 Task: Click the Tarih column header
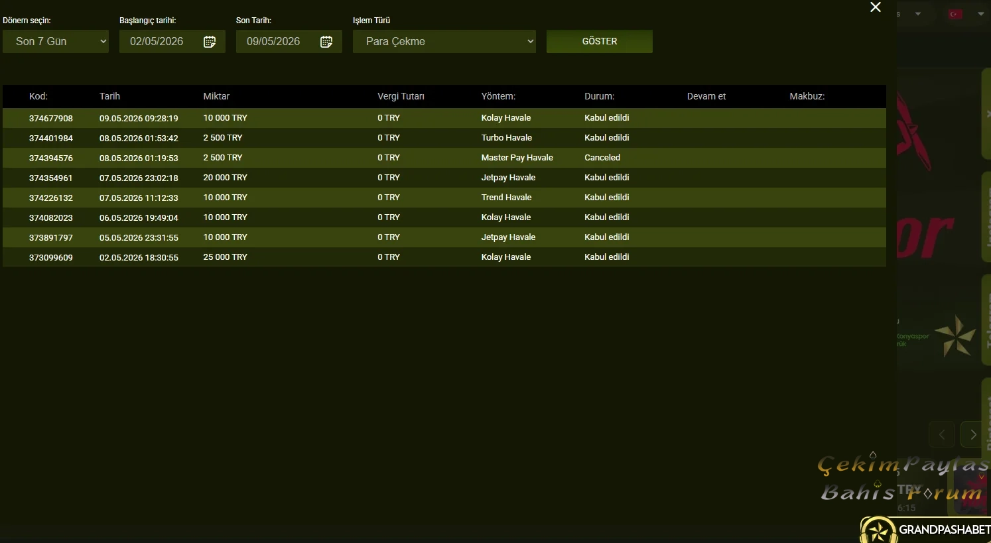[109, 96]
